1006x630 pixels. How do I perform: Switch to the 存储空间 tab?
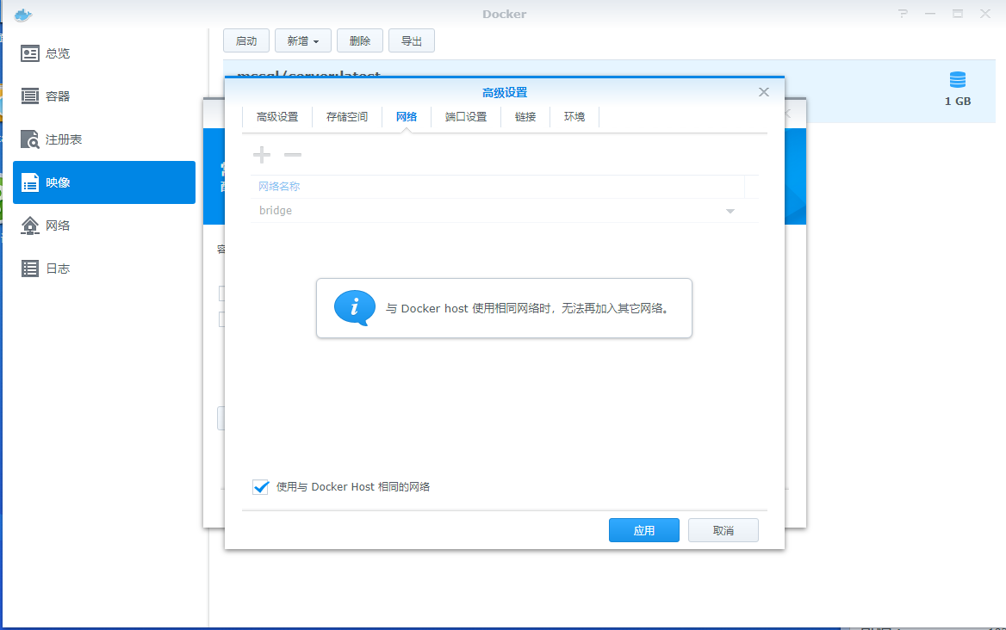pyautogui.click(x=347, y=117)
